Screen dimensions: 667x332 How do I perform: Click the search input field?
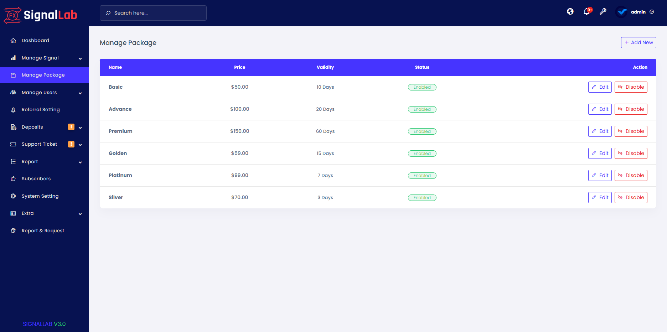point(153,13)
